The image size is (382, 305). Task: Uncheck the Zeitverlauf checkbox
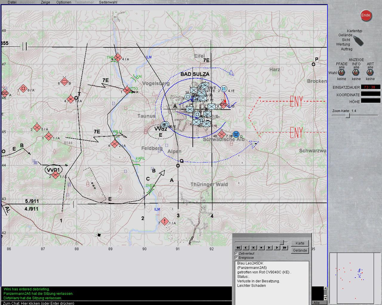[236, 253]
